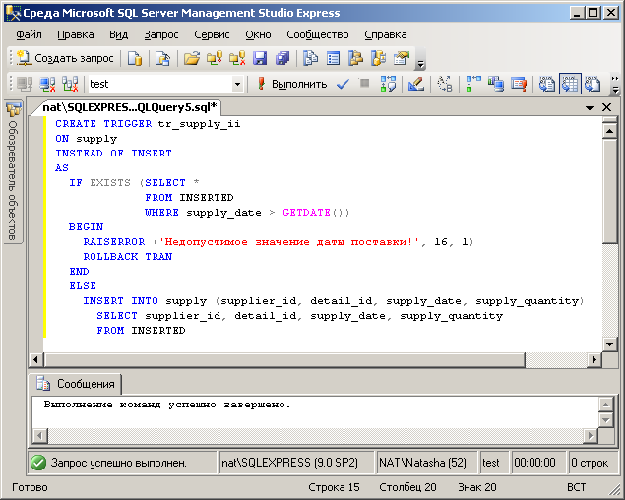Image resolution: width=625 pixels, height=500 pixels.
Task: Open the Окно menu
Action: (x=258, y=35)
